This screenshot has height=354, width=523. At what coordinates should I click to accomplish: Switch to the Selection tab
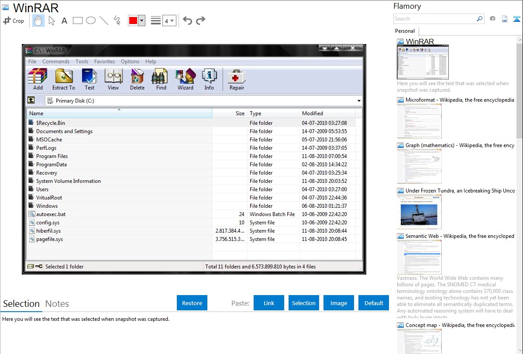point(21,304)
